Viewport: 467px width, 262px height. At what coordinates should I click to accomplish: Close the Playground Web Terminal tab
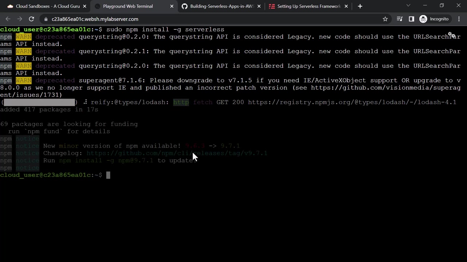pos(172,6)
